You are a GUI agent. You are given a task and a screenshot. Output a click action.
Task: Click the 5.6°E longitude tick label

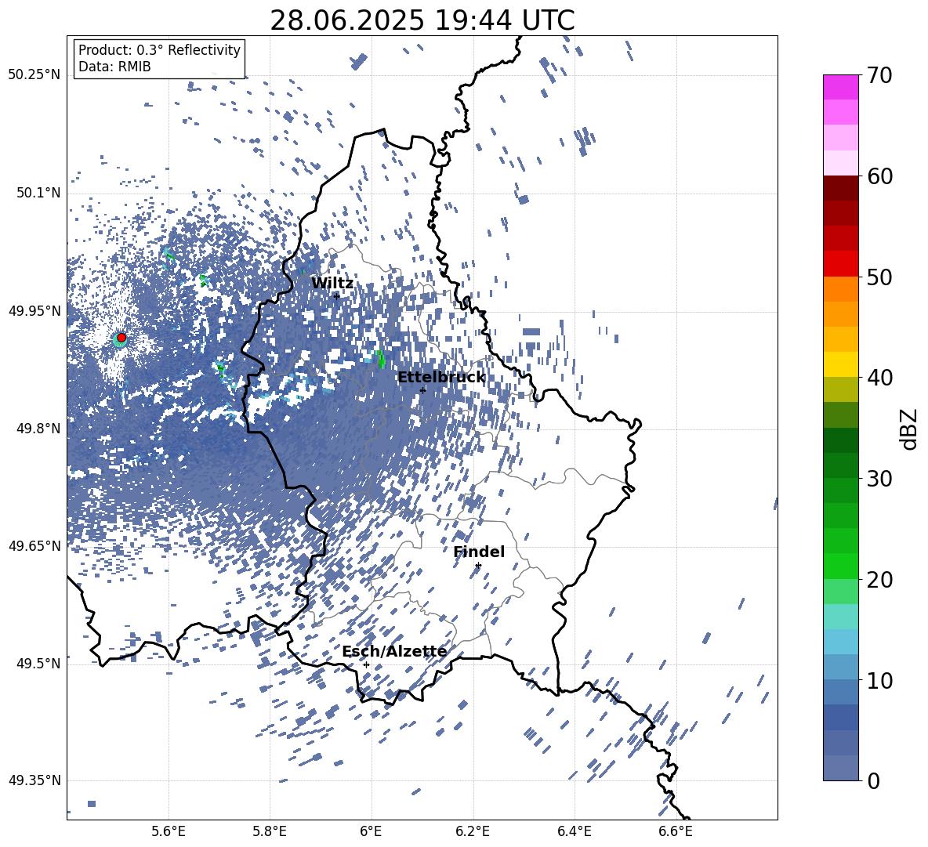[x=168, y=831]
